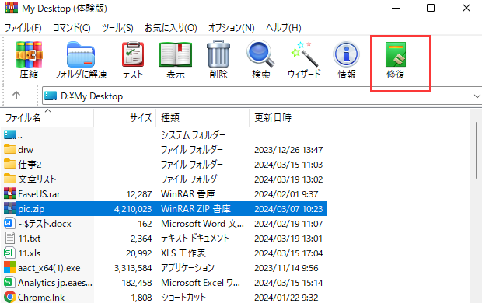Open the ファイル(F) menu
Image resolution: width=482 pixels, height=303 pixels.
click(x=23, y=28)
